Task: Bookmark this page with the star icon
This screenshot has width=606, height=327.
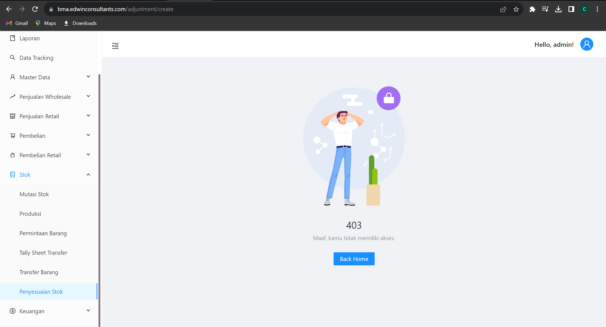Action: pyautogui.click(x=516, y=9)
